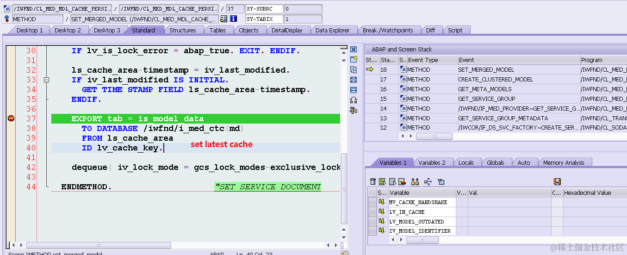Click the Program column header in stack
Screen dimensions: 627x255
[x=603, y=60]
